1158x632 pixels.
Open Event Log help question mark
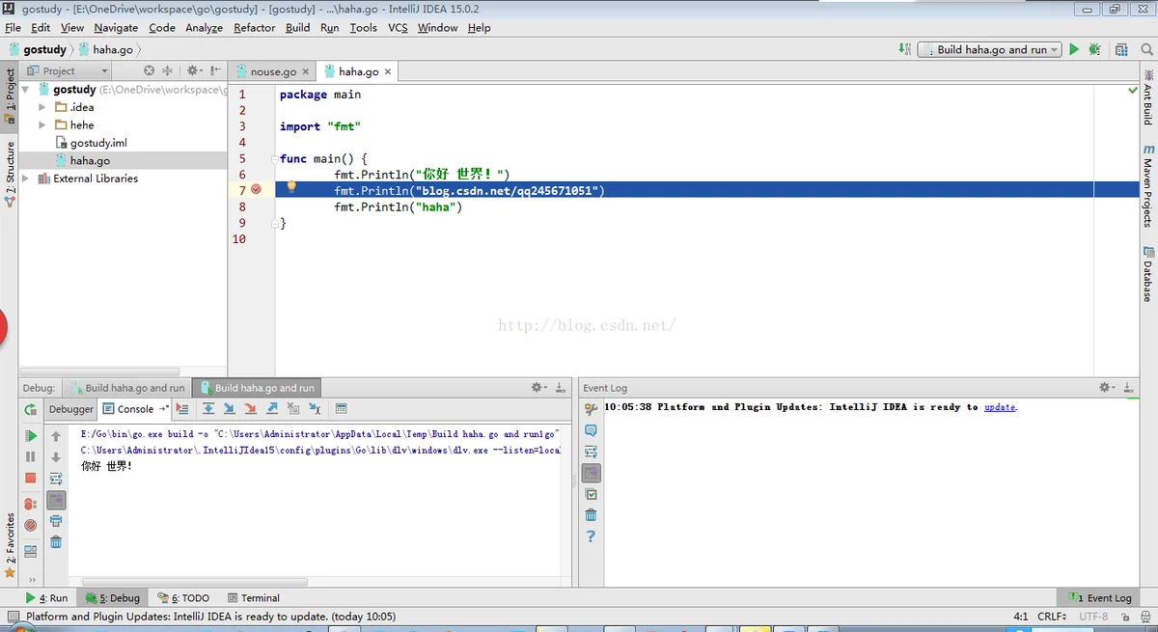591,536
